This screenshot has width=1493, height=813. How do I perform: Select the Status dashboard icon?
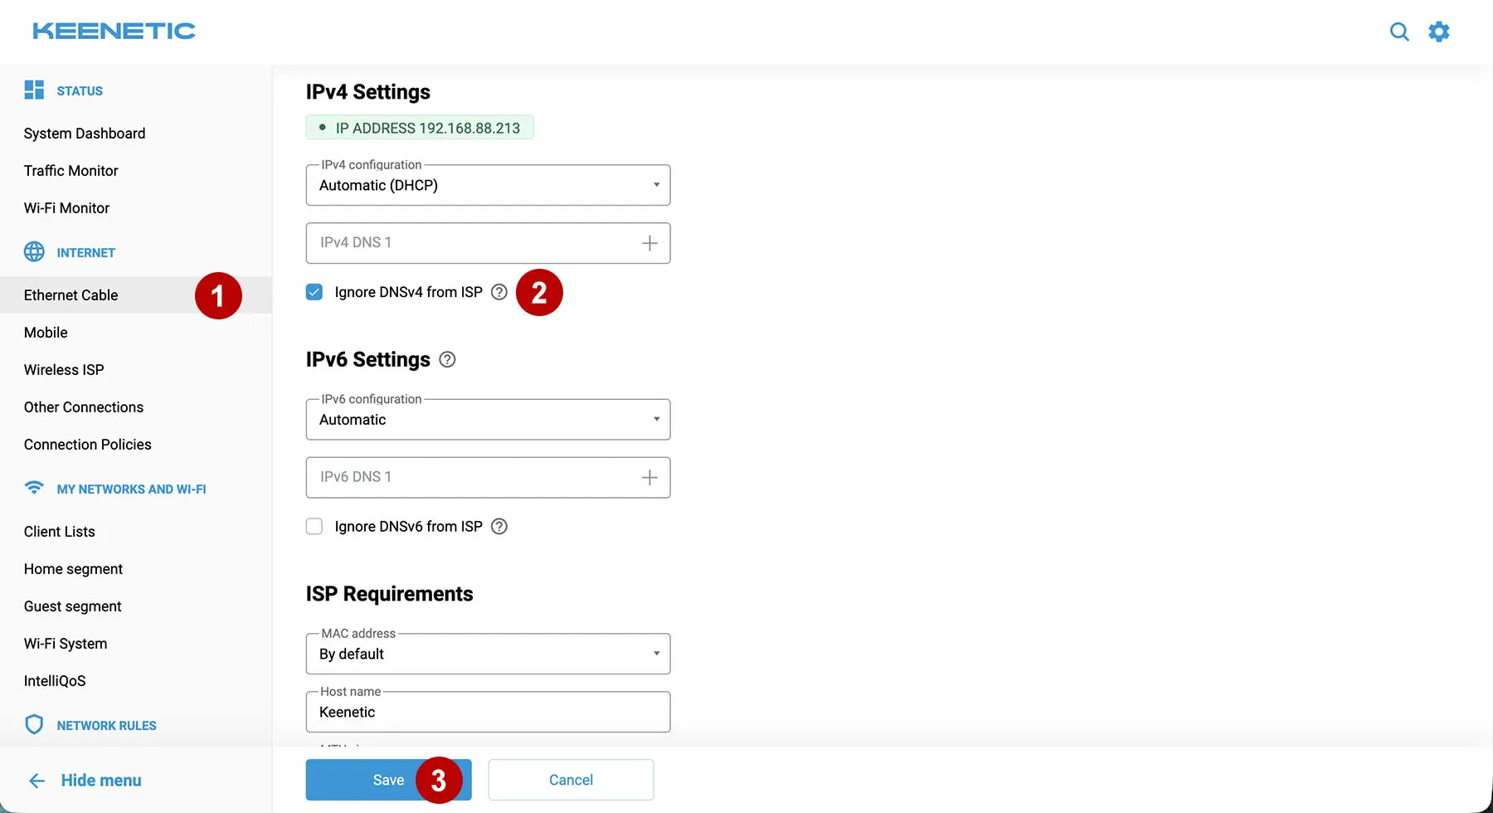click(33, 89)
